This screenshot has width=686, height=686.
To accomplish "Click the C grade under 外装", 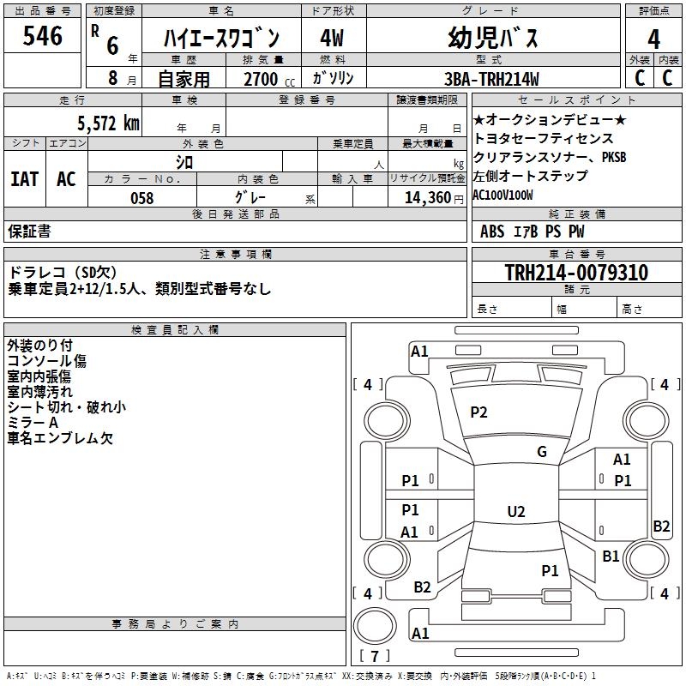I will pos(640,78).
